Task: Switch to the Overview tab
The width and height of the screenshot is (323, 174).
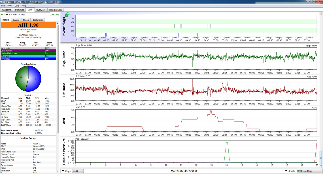Action: coord(41,10)
